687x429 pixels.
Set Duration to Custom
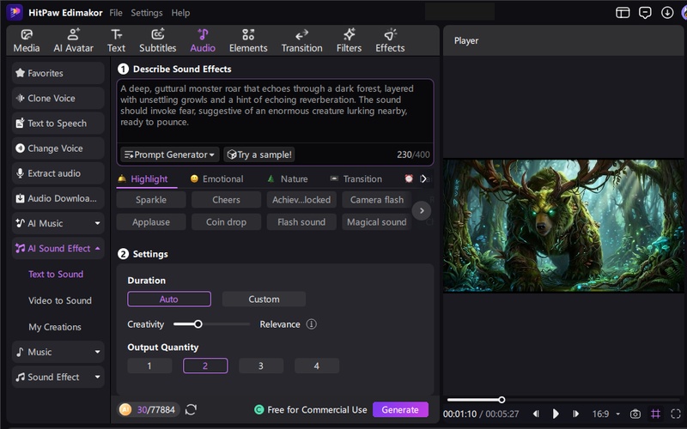click(x=264, y=299)
